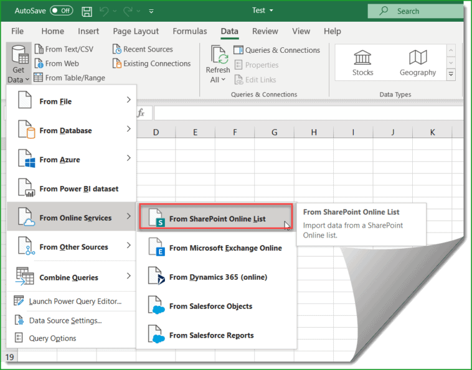The width and height of the screenshot is (472, 370).
Task: Launch Power Query Editor
Action: coord(72,301)
